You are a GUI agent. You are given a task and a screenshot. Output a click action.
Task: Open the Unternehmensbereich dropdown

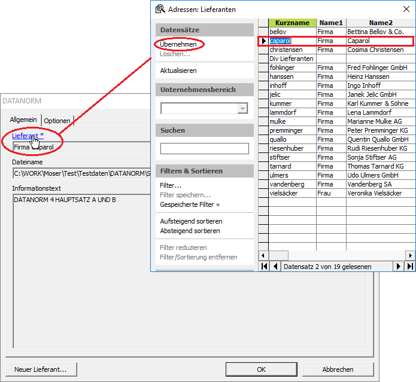[x=242, y=108]
